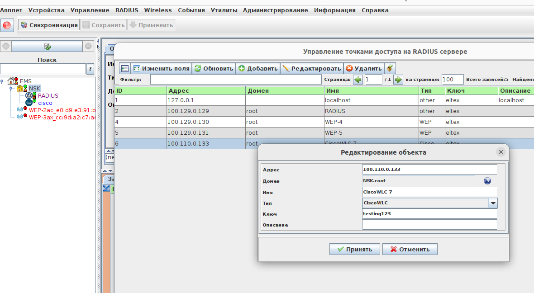
Task: Open the Справка menu
Action: (375, 10)
